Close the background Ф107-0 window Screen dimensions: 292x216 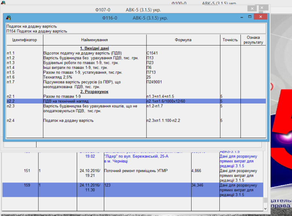click(263, 8)
